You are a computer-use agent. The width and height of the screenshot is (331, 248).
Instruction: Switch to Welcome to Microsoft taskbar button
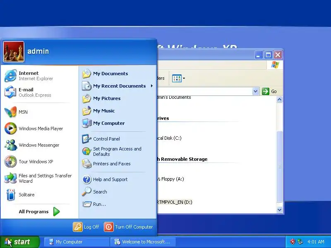pos(143,242)
